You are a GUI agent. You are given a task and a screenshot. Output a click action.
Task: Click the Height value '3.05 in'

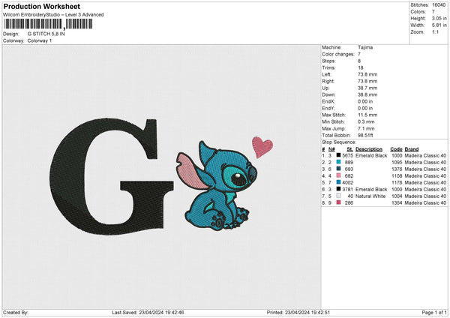point(439,18)
